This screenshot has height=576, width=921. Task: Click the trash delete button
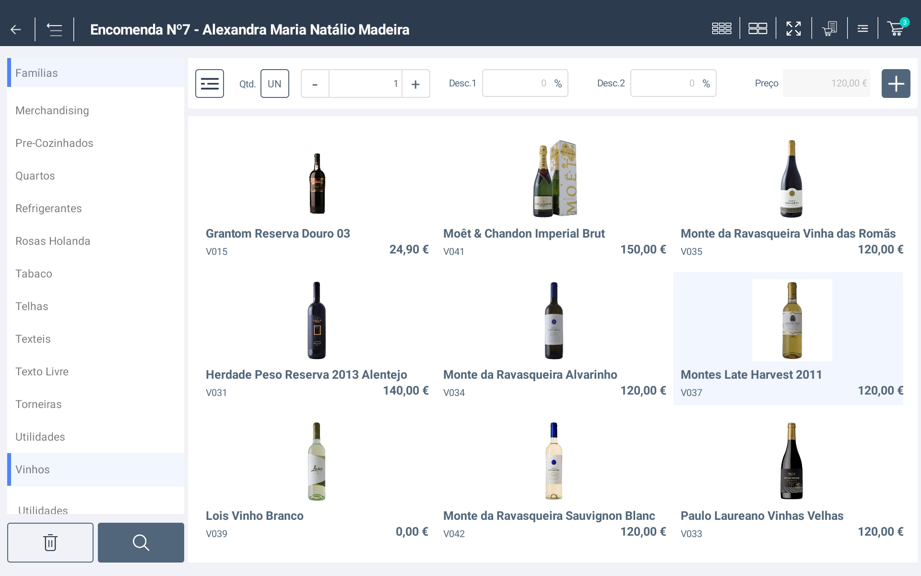point(50,542)
